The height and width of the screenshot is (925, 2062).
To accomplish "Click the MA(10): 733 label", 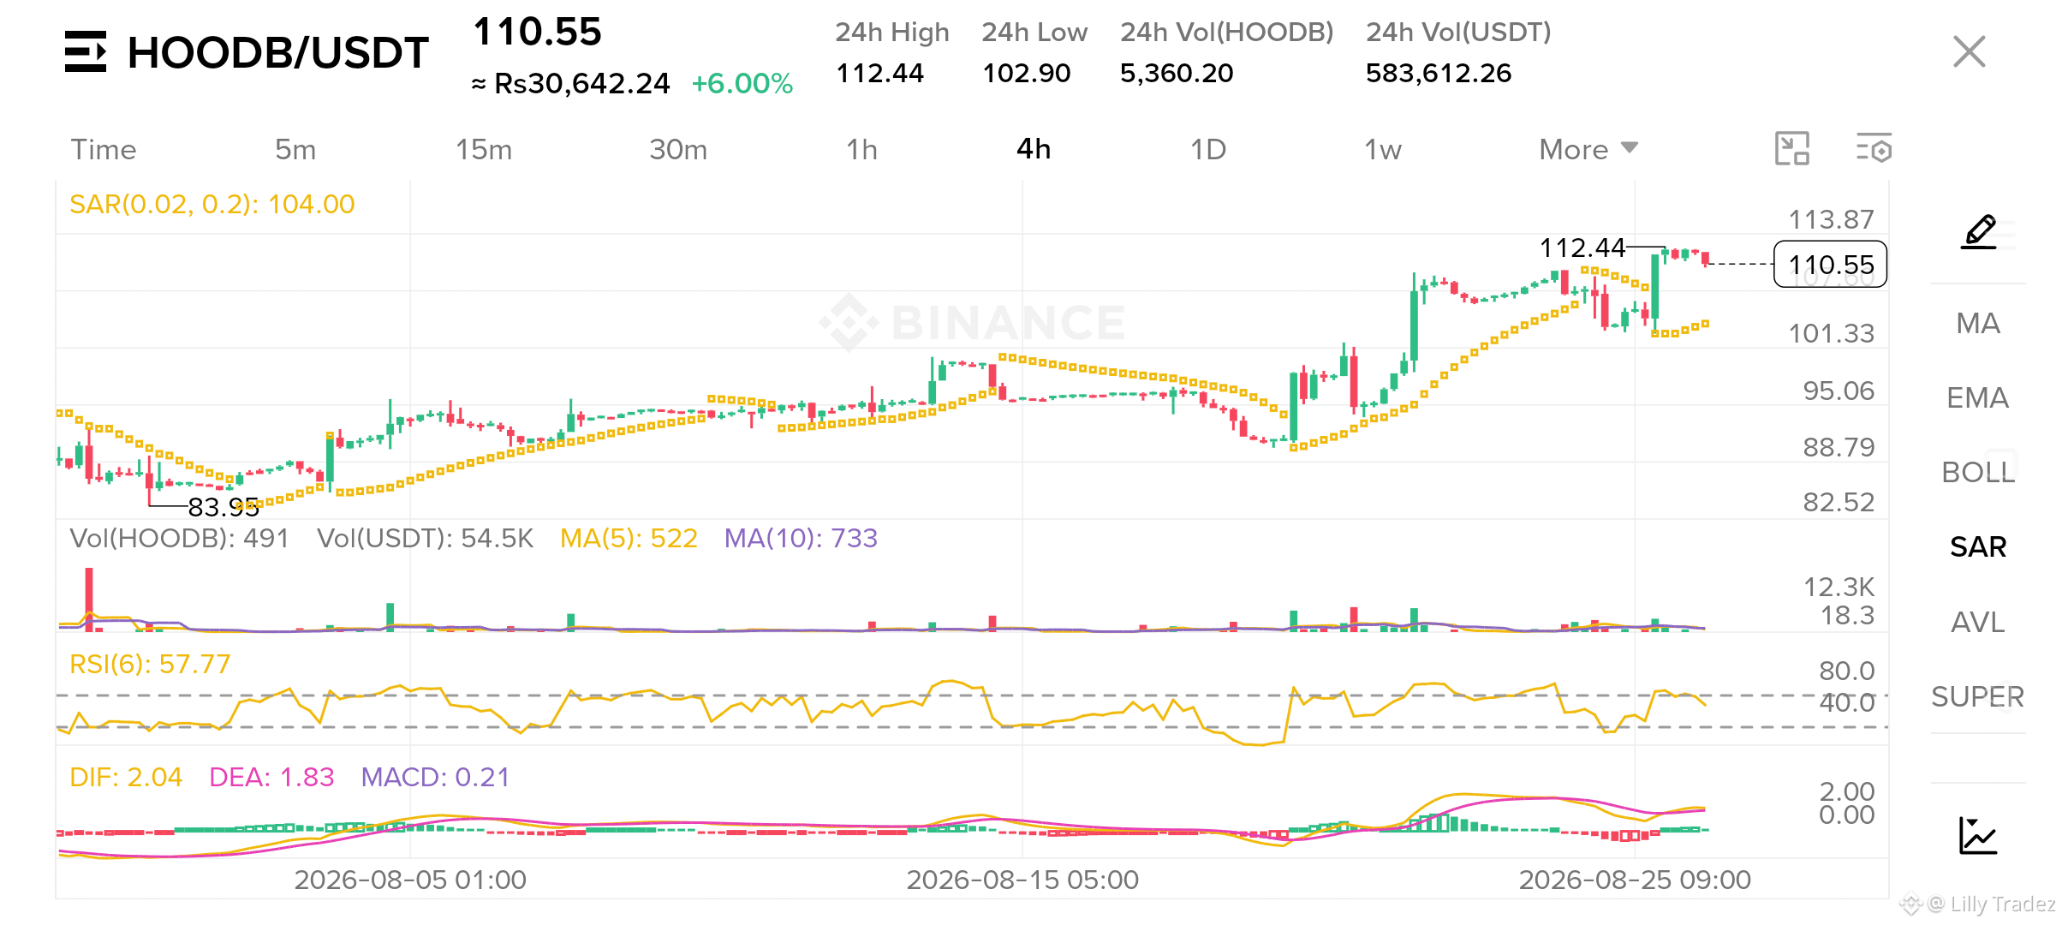I will coord(801,538).
